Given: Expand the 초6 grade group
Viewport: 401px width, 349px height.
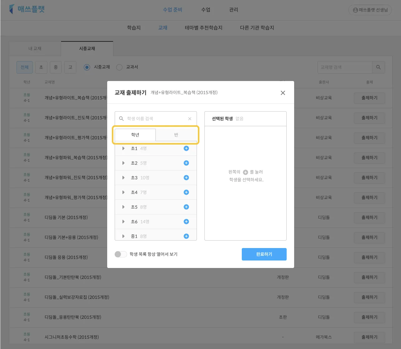Looking at the screenshot, I should [x=123, y=222].
